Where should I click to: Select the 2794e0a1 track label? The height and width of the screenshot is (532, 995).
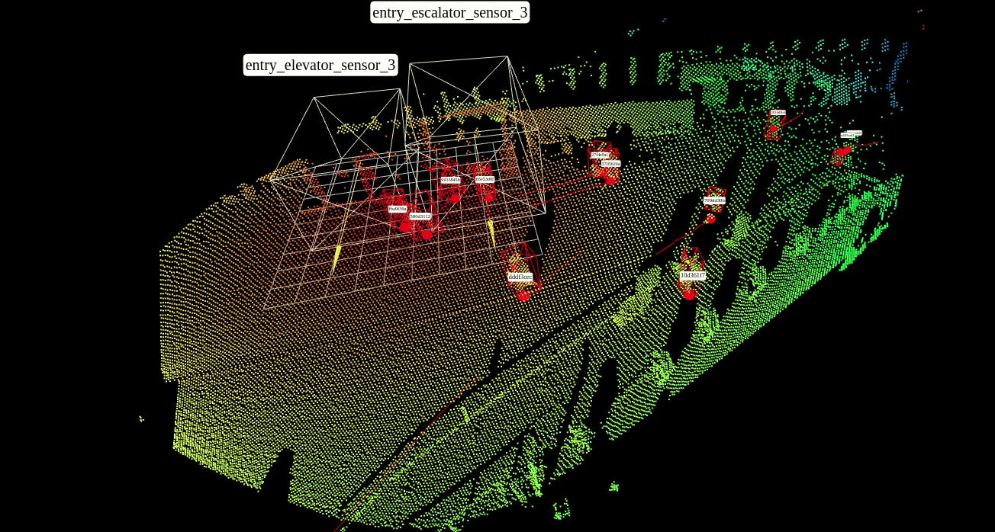(x=600, y=155)
